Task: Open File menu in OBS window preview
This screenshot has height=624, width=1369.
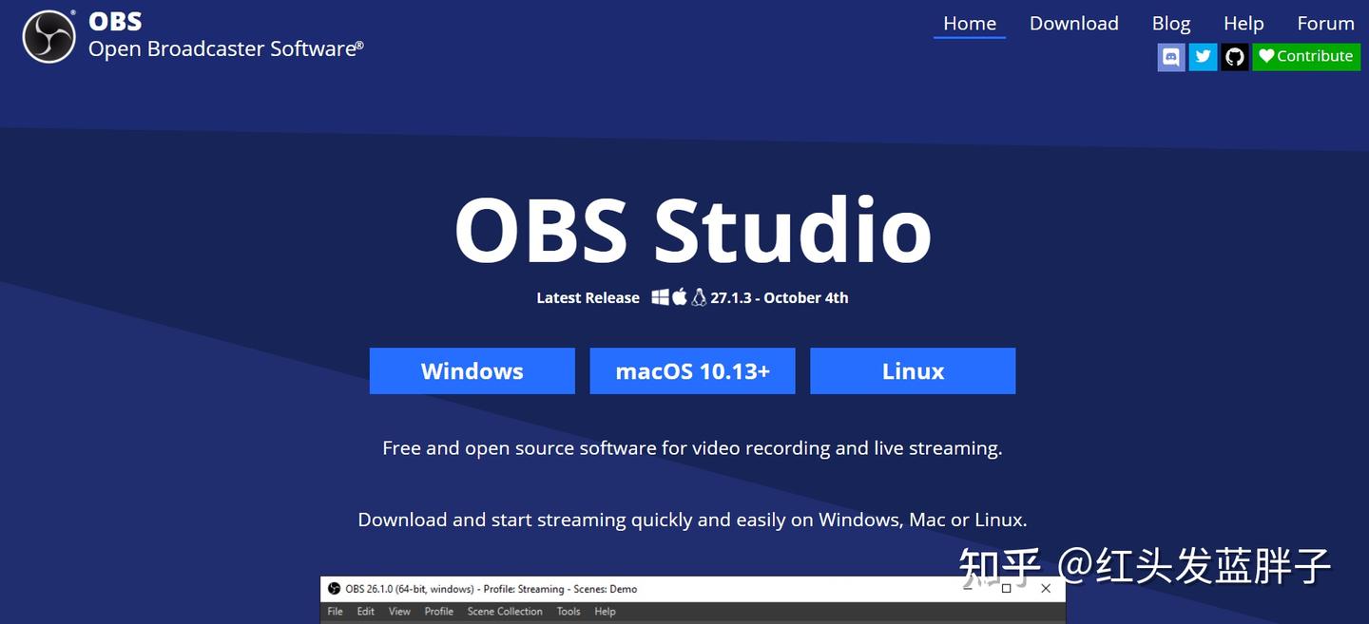Action: coord(336,612)
